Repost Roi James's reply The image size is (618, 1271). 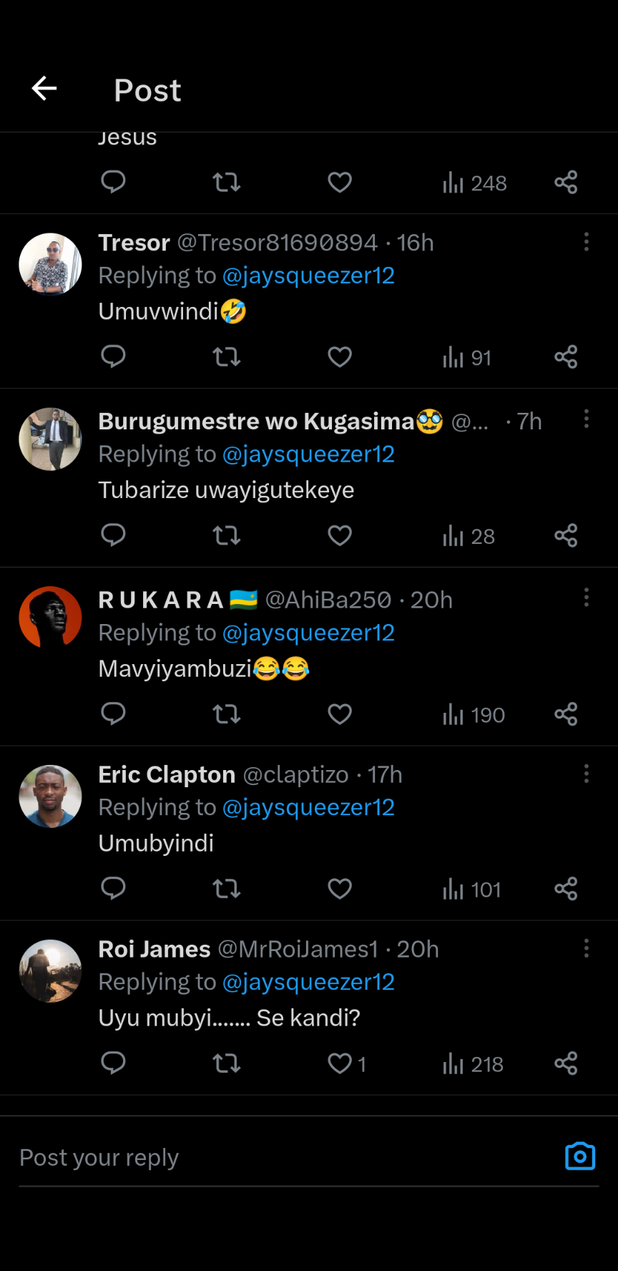tap(226, 1063)
